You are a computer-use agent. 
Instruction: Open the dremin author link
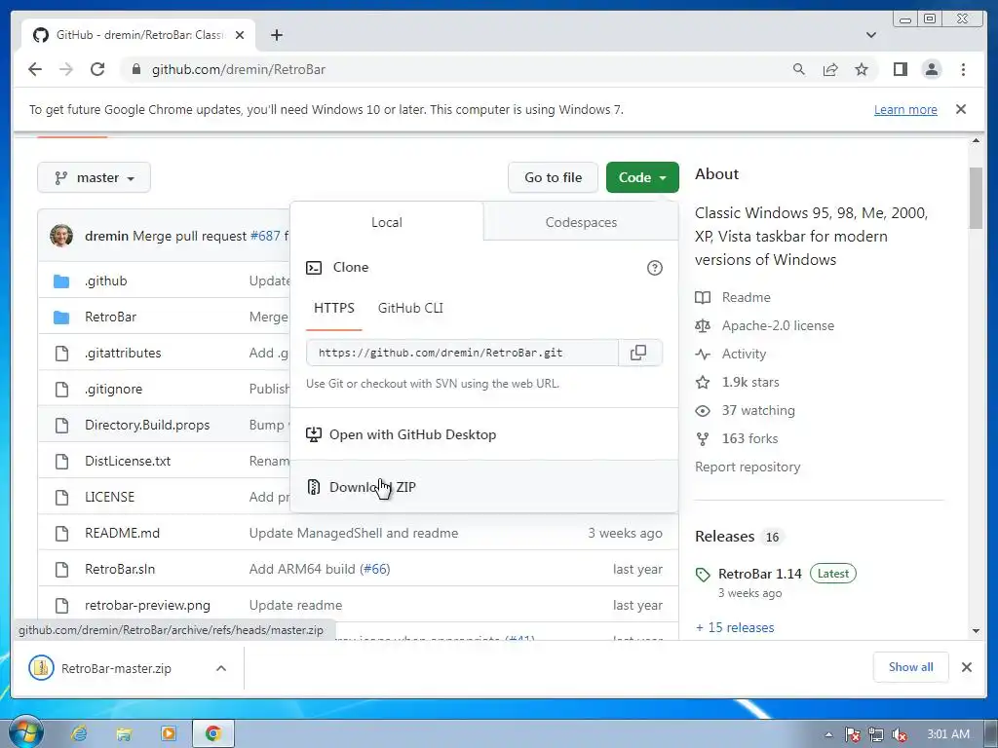coord(106,236)
